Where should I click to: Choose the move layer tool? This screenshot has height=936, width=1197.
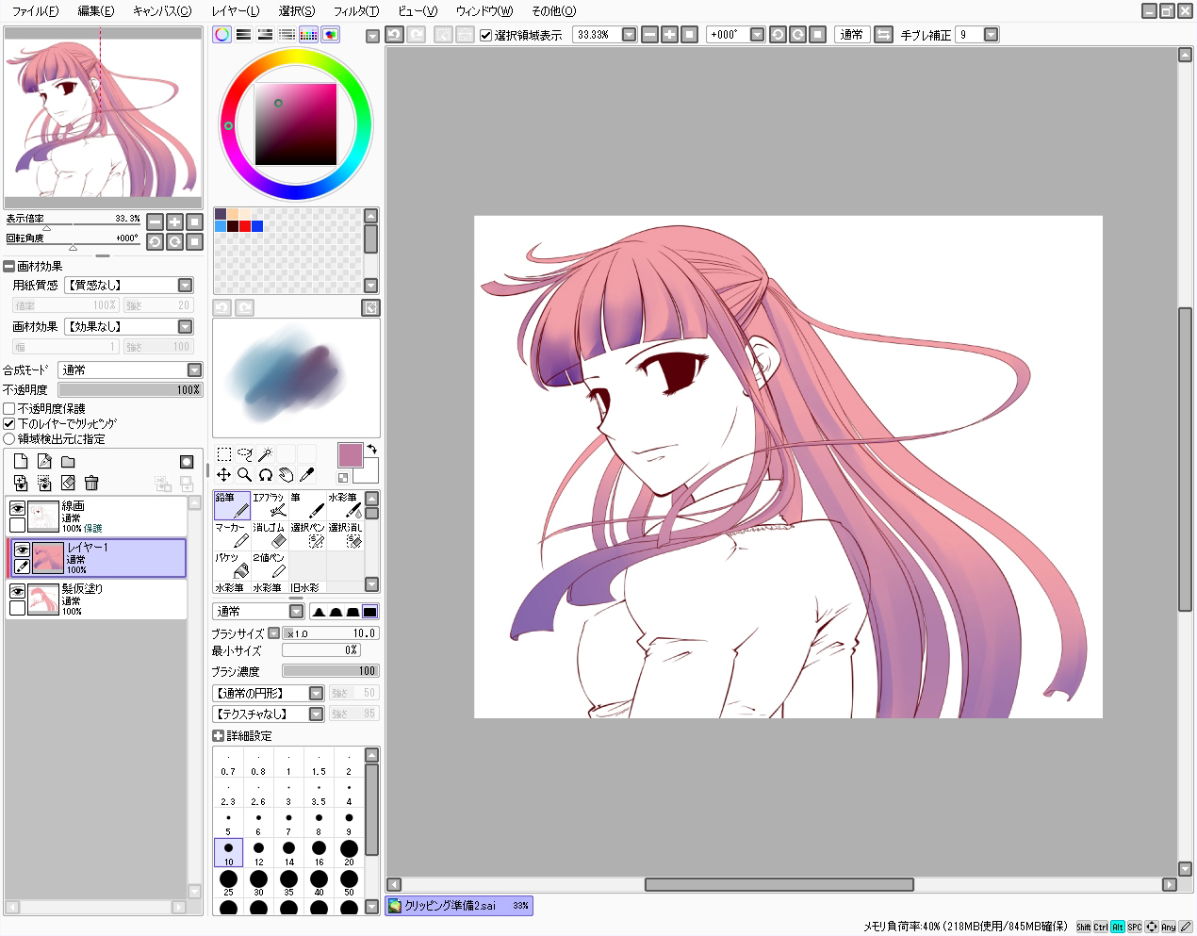pos(224,475)
